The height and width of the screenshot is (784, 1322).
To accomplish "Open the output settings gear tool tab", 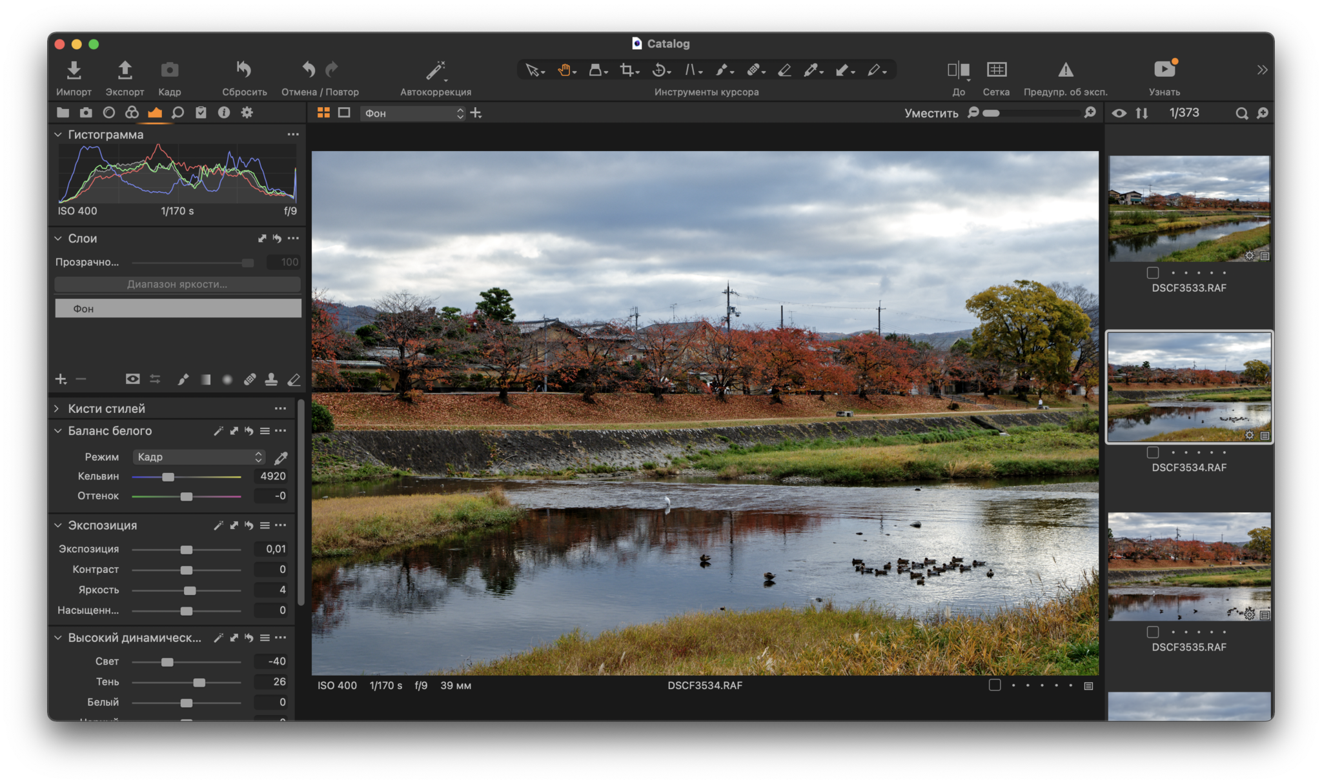I will coord(247,113).
